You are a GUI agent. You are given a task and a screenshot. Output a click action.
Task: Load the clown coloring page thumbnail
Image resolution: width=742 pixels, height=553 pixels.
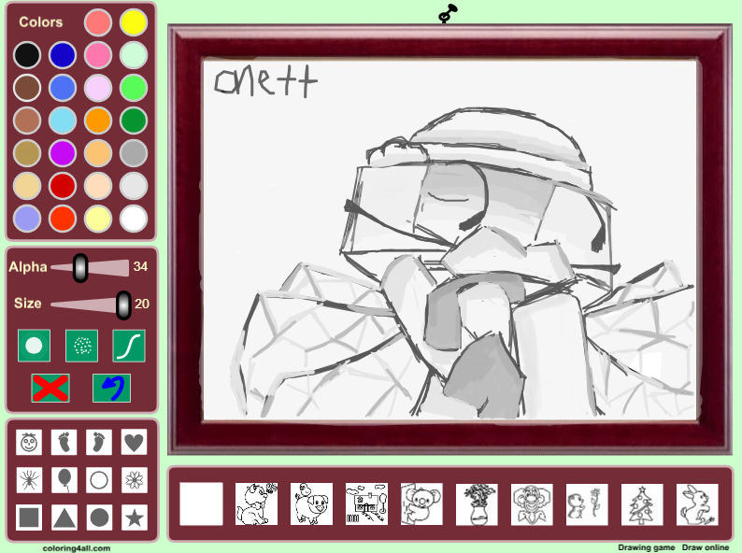coord(532,503)
